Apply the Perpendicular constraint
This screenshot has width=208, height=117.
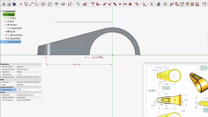(x=110, y=4)
